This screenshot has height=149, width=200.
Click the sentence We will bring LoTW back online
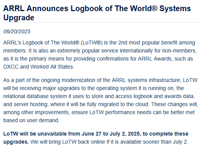point(109,142)
